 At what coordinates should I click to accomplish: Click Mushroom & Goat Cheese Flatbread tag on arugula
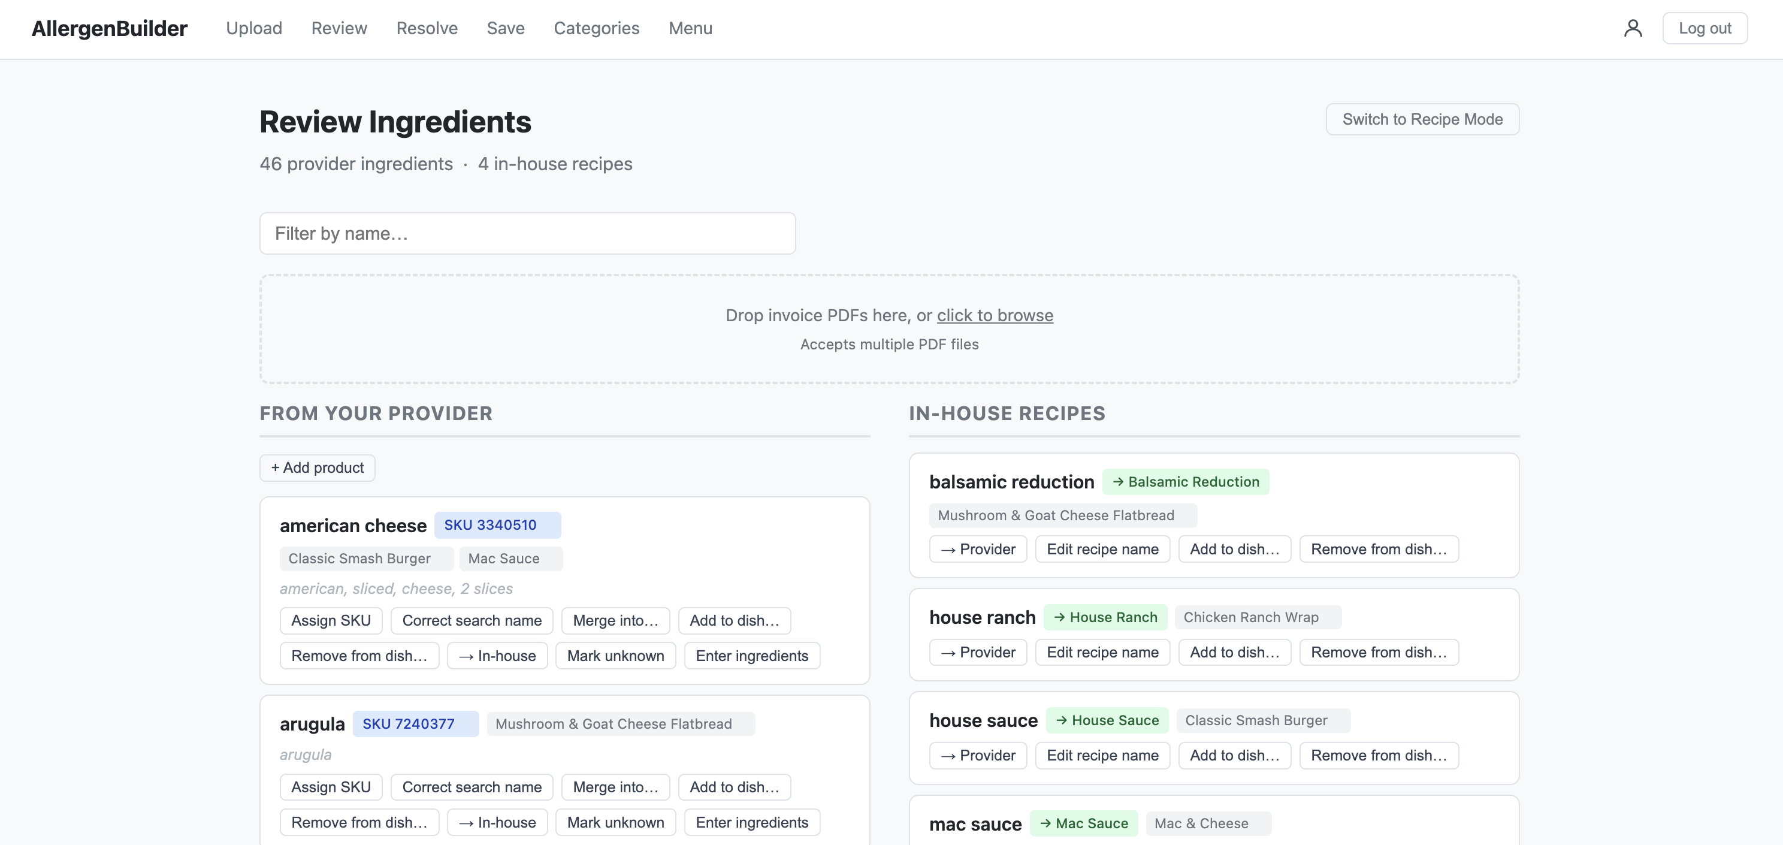[621, 724]
